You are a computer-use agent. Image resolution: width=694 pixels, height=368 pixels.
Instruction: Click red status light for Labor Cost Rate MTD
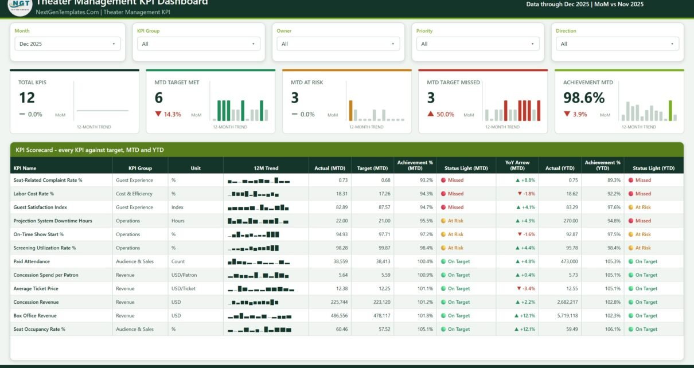pyautogui.click(x=443, y=194)
